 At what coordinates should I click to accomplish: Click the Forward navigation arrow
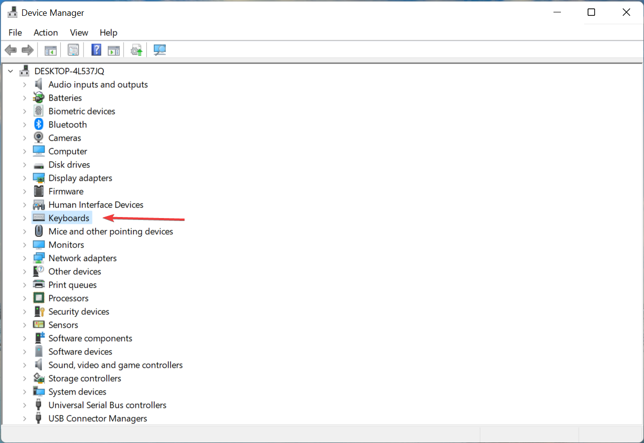(x=28, y=49)
